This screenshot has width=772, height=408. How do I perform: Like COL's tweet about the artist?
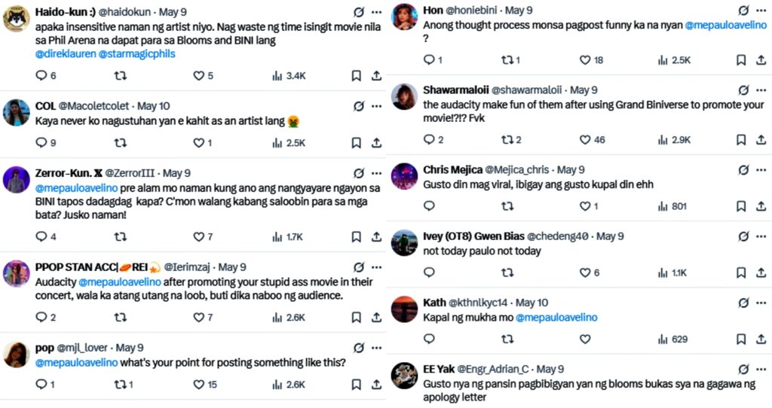point(199,142)
